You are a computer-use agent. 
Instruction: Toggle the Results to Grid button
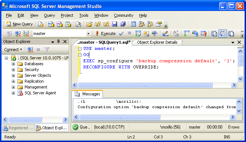point(223,33)
